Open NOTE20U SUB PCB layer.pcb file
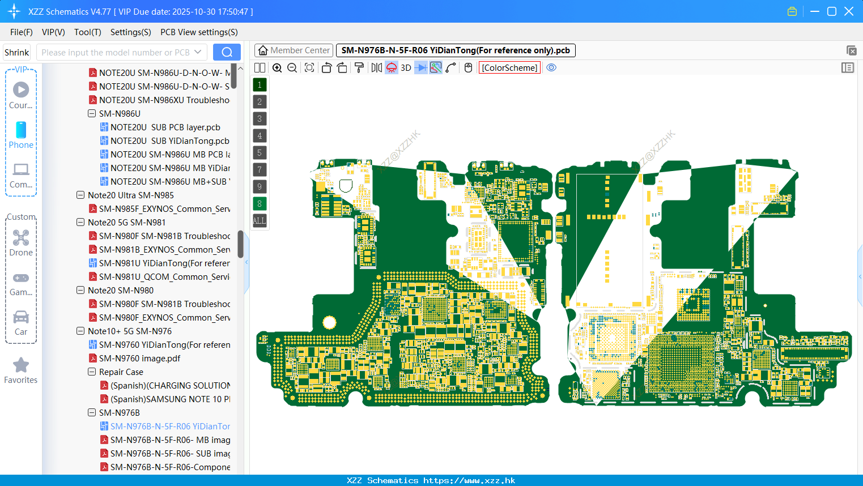Image resolution: width=863 pixels, height=486 pixels. pos(160,127)
